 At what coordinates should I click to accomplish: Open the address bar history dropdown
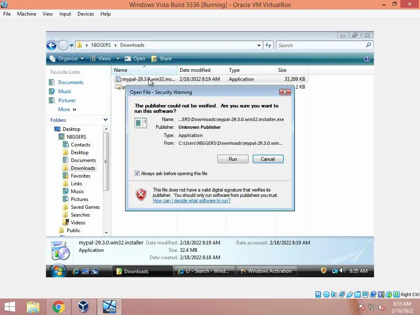[259, 46]
